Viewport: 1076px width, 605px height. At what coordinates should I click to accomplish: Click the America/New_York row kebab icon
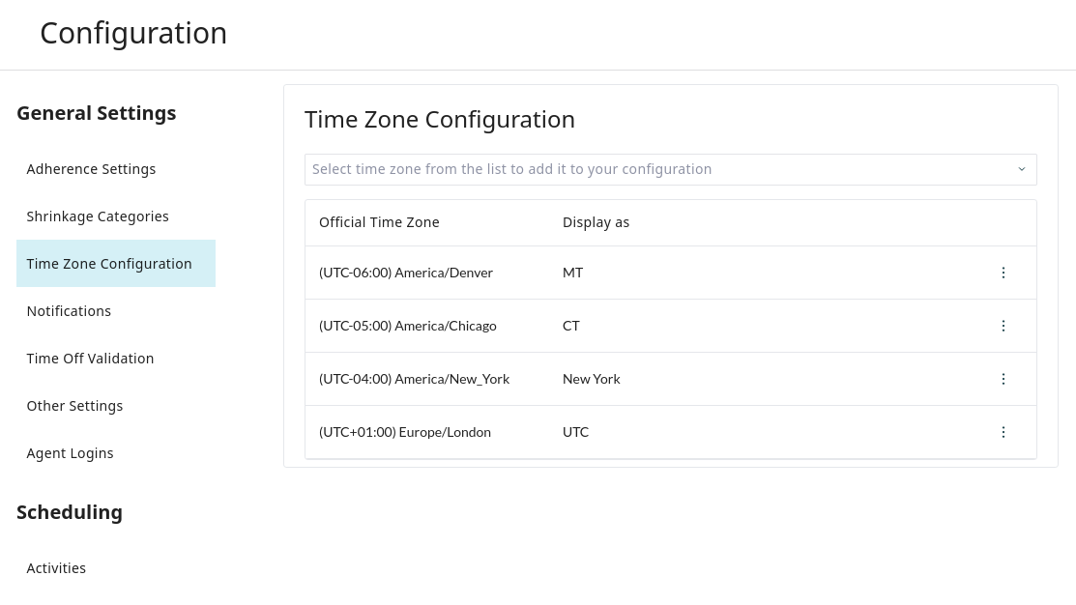[x=1003, y=379]
